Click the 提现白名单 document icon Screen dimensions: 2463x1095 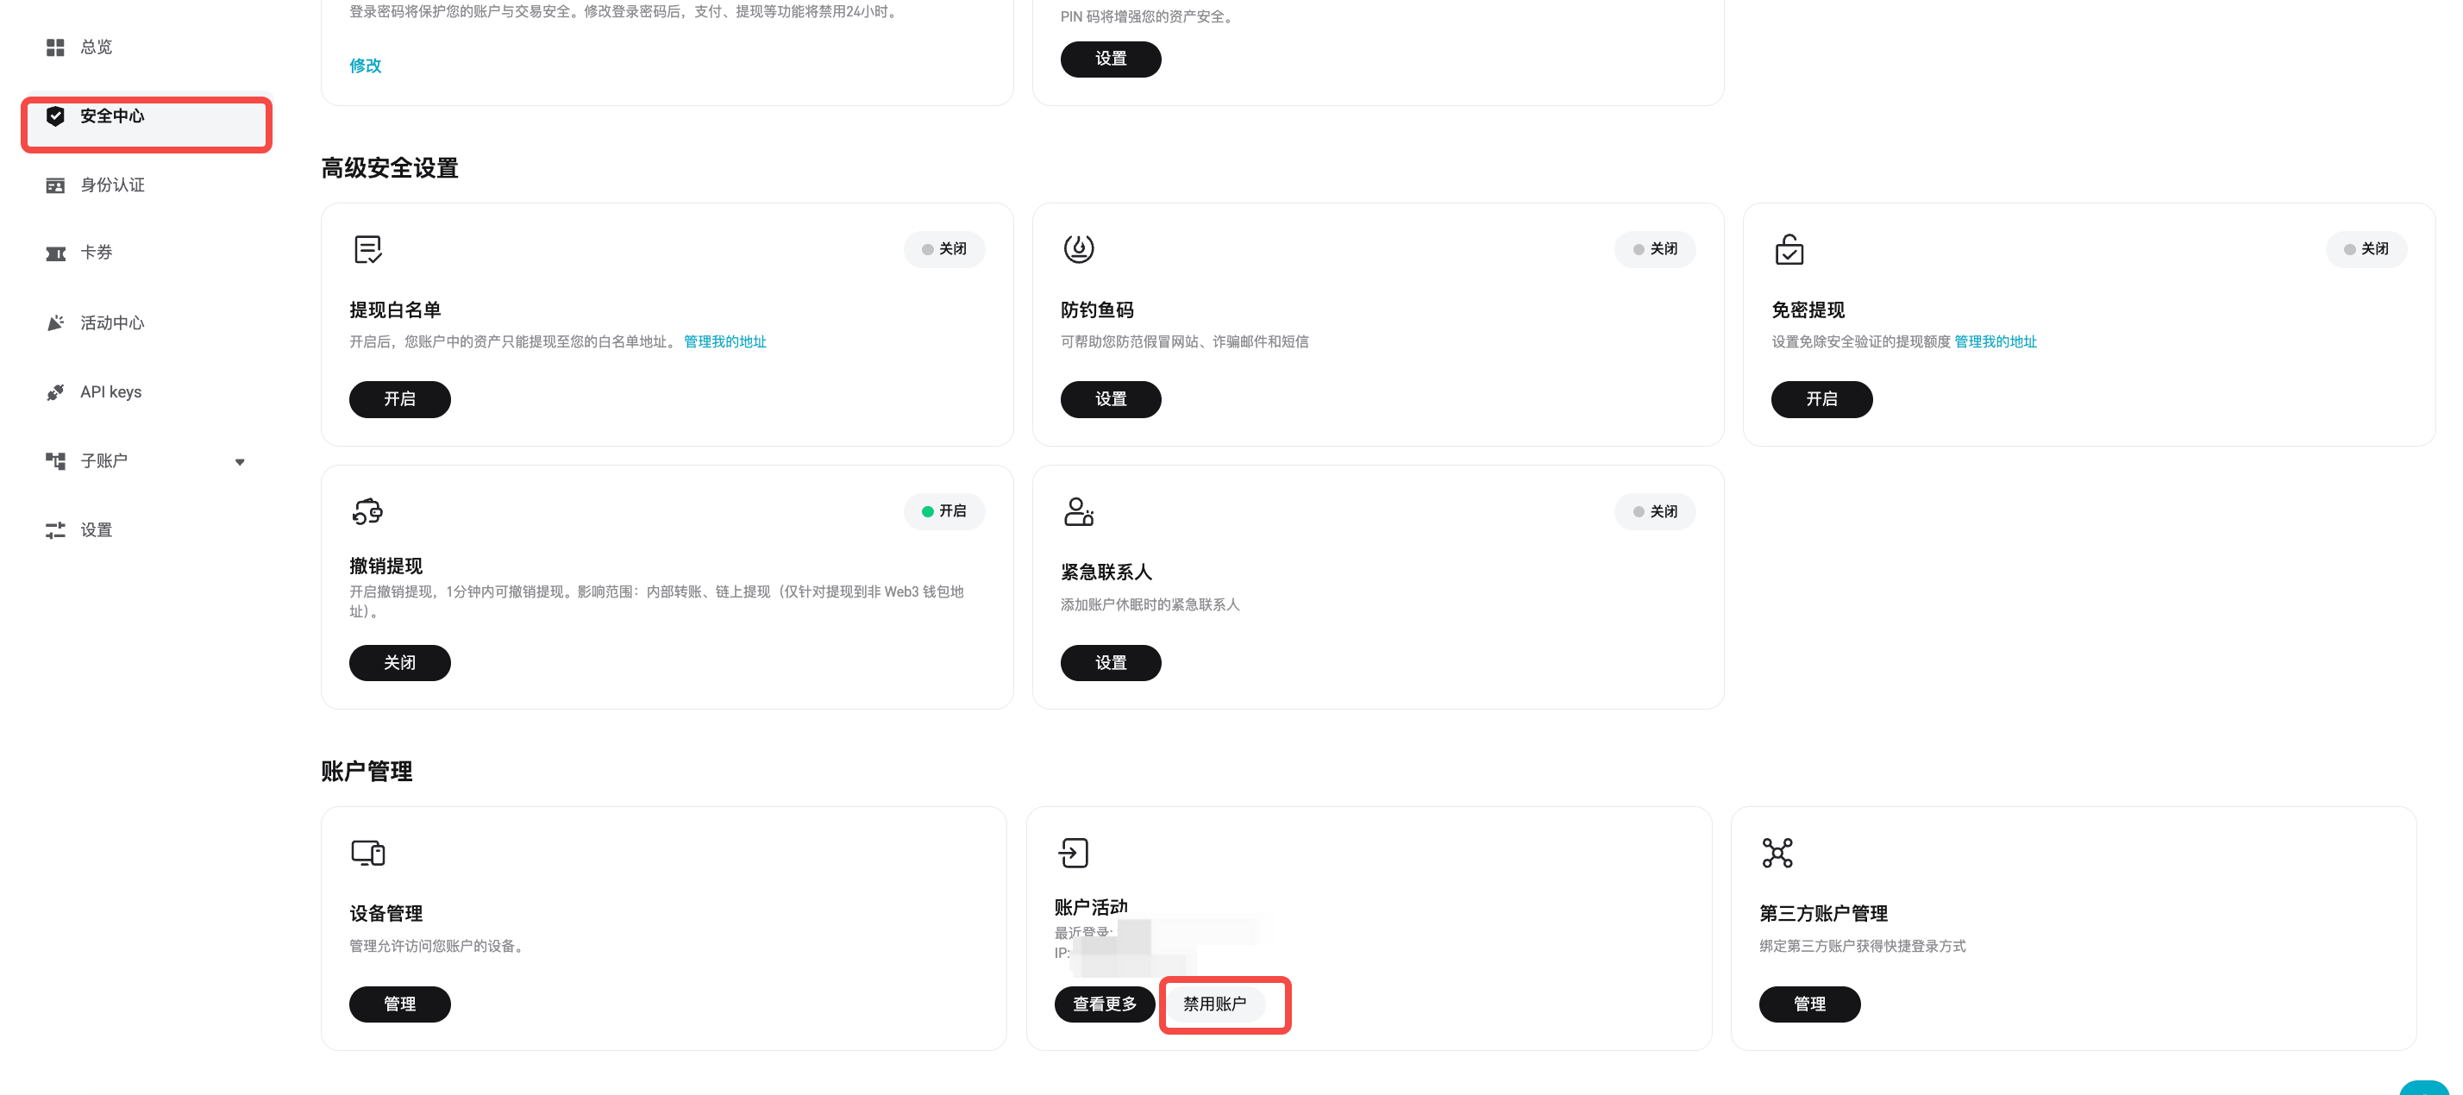click(x=367, y=248)
